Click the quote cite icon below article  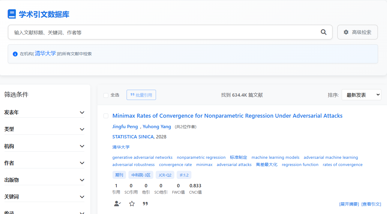[x=145, y=204]
